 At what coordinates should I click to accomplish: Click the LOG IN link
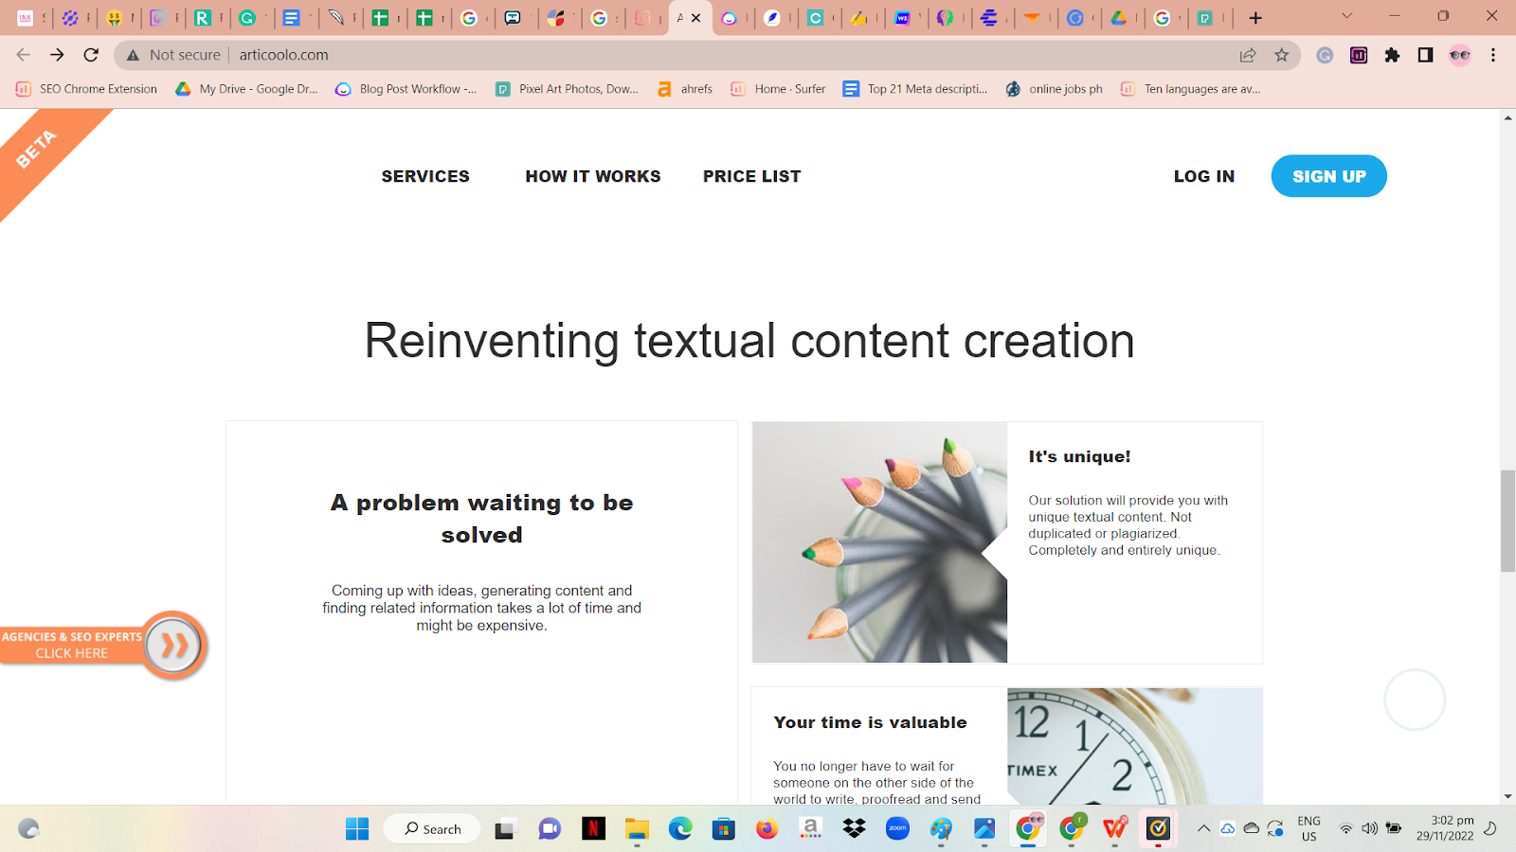[1204, 176]
